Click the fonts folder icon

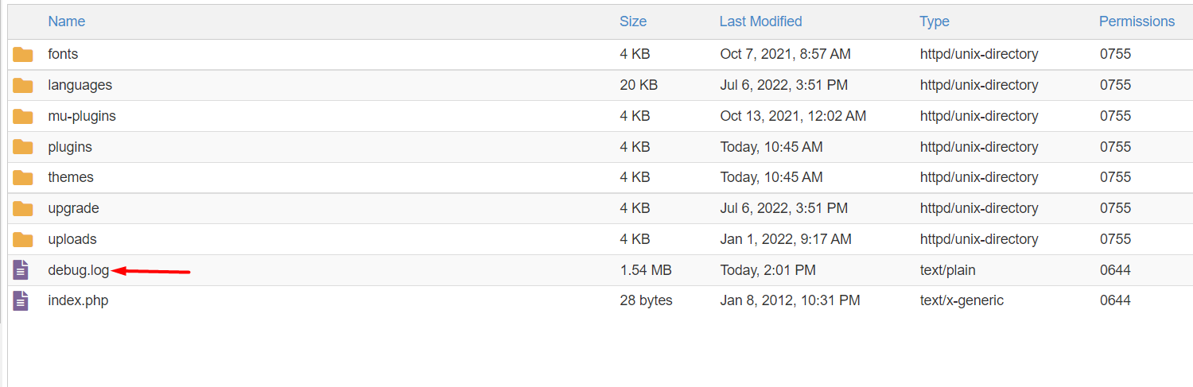pos(22,55)
